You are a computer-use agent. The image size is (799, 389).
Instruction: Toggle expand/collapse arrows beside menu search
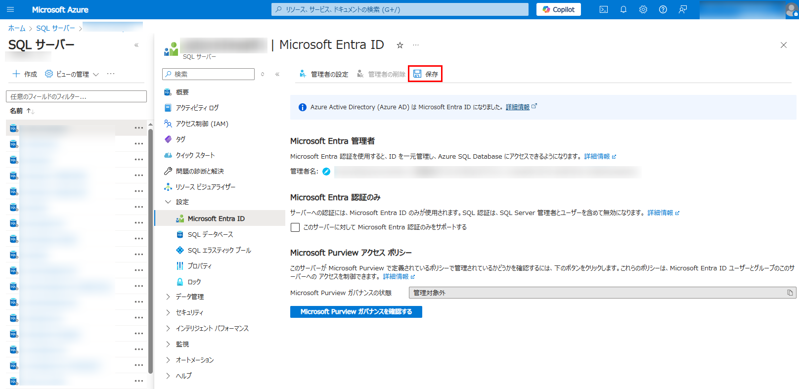pyautogui.click(x=263, y=74)
